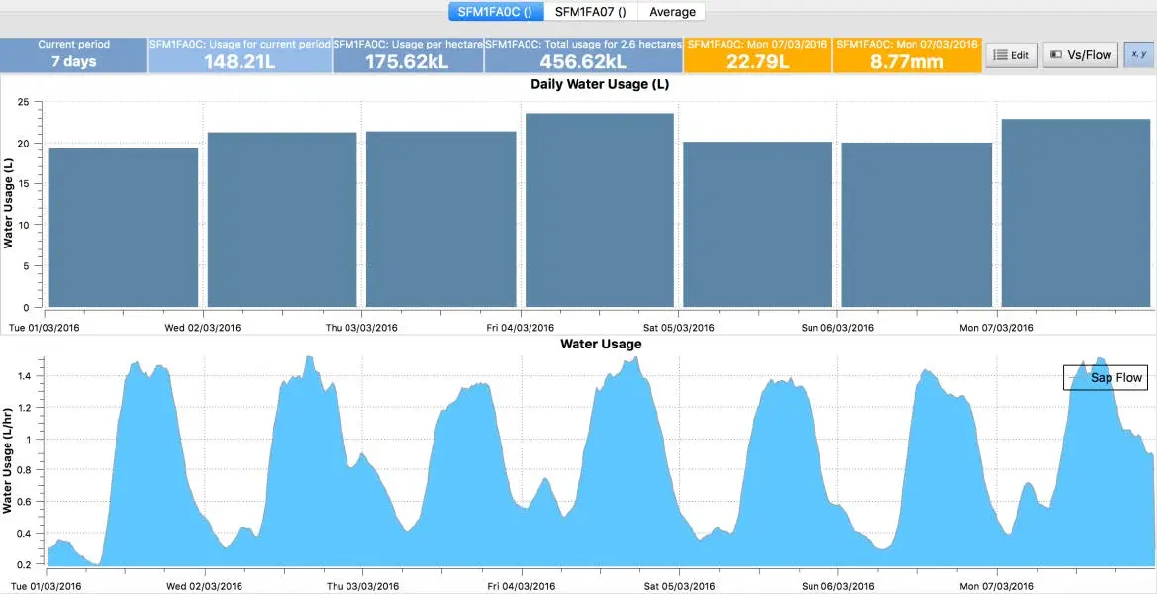The image size is (1157, 594).
Task: Select the 148.21L usage for current period tile
Action: [240, 54]
